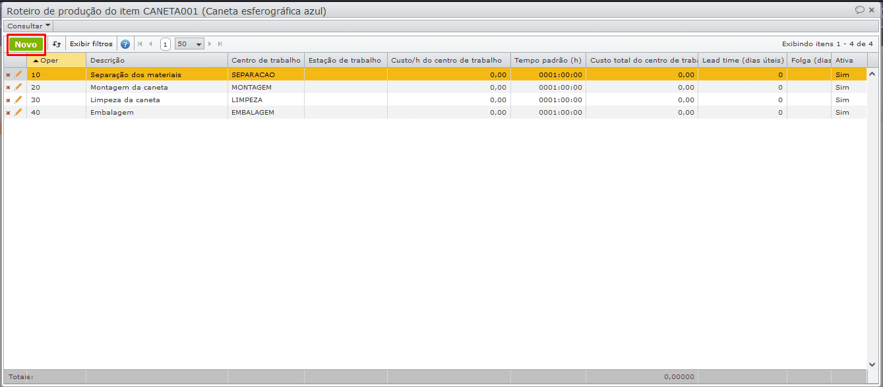Click the operation number 10 cell
This screenshot has height=387, width=883.
57,74
